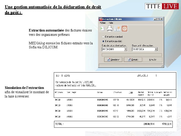Click the printer icon in Extraction Dilicom

click(x=110, y=28)
